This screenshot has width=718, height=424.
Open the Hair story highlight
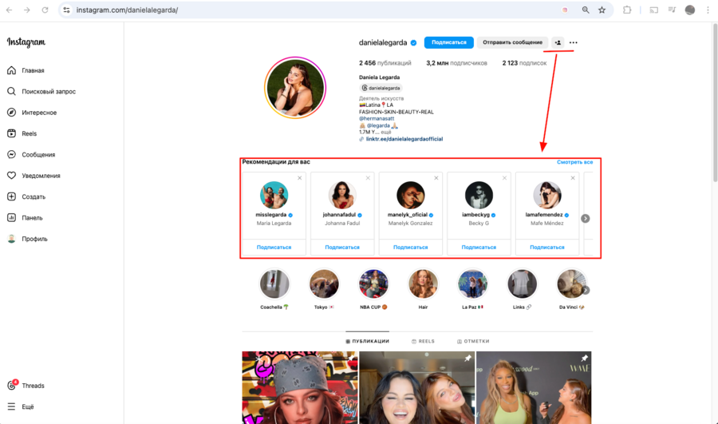tap(423, 283)
